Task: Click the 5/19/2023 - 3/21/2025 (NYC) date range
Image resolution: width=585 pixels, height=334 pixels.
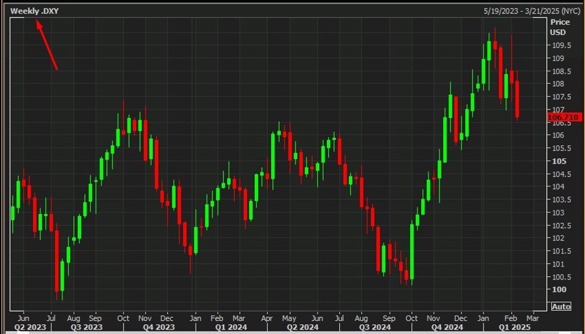Action: (532, 11)
